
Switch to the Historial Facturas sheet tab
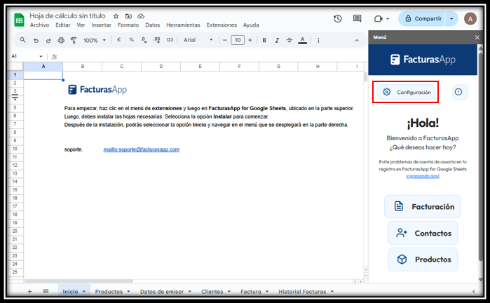[302, 291]
